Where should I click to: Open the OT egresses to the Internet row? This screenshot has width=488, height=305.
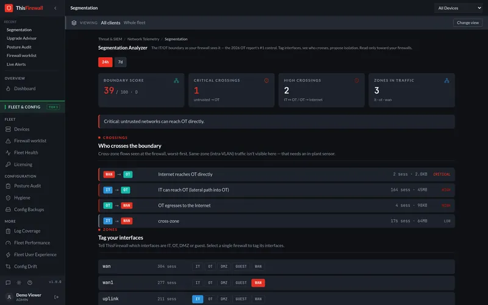point(276,206)
